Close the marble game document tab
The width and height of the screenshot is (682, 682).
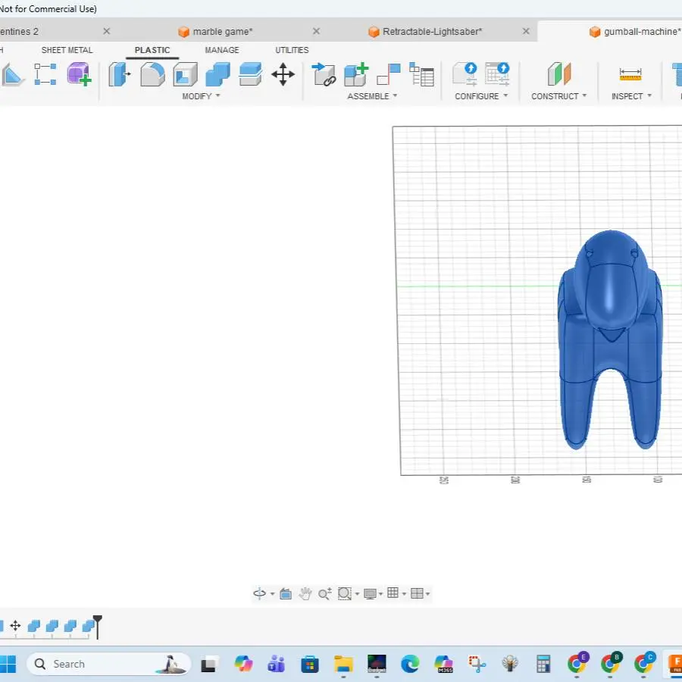tap(316, 31)
